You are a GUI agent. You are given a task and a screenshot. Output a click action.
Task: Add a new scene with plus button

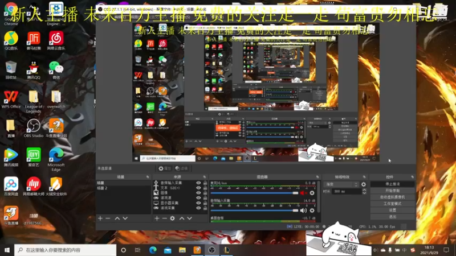(x=100, y=218)
